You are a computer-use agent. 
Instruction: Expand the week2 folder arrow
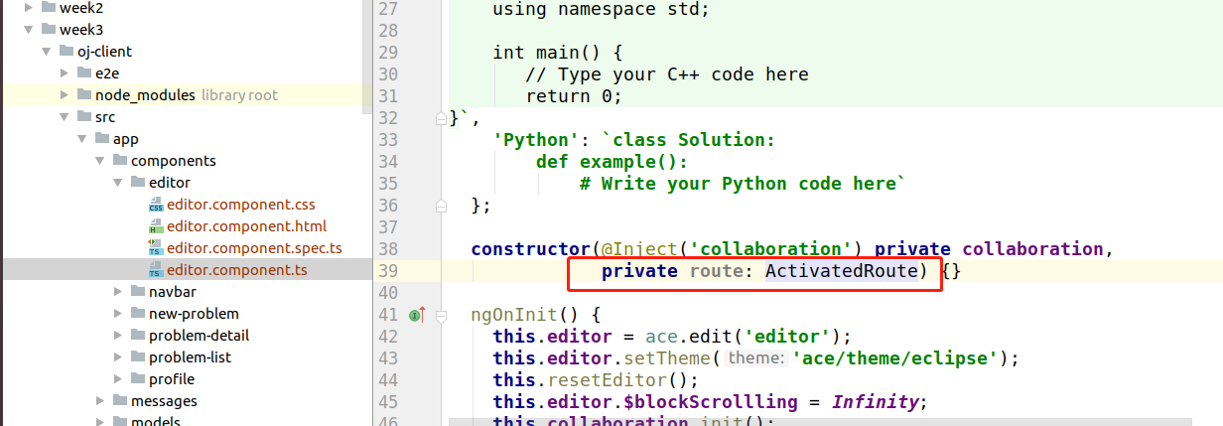coord(27,7)
